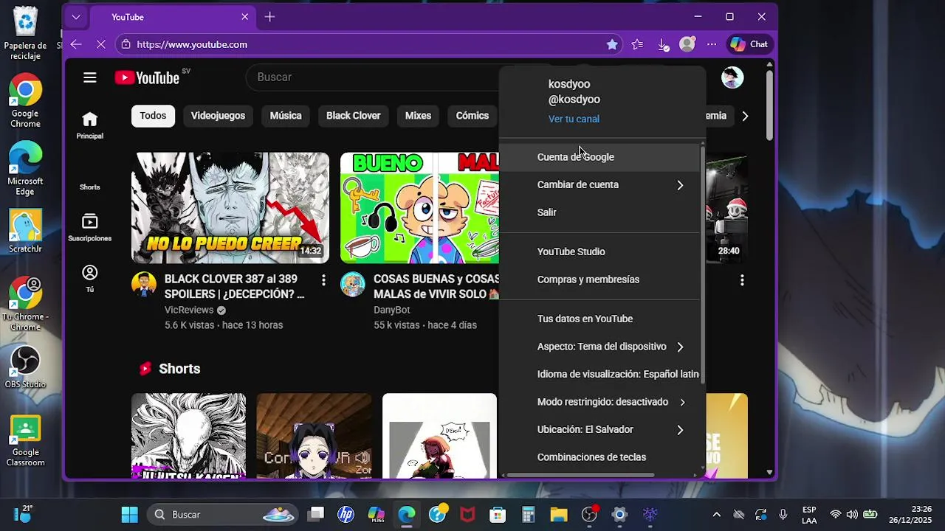Open Tus datos en YouTube
The height and width of the screenshot is (531, 945).
[599, 319]
